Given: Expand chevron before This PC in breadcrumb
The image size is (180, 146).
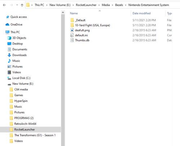Looking at the screenshot, I should click(32, 5).
